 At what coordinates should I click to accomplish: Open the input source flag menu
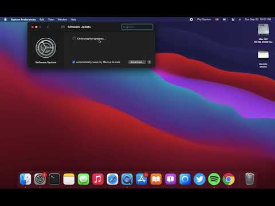point(217,19)
